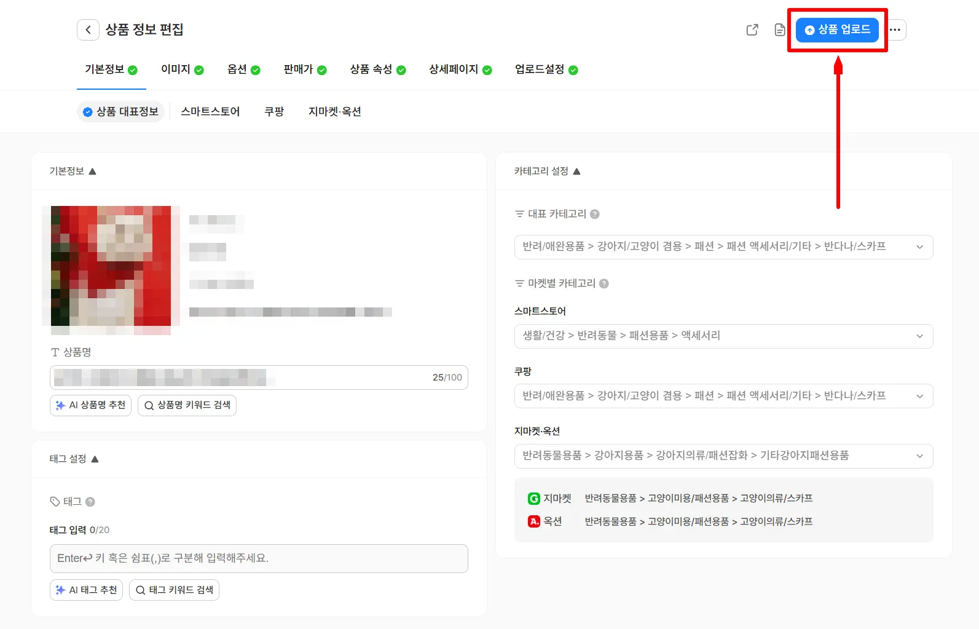Click the 상품 업로드 button
The width and height of the screenshot is (979, 629).
[x=837, y=30]
